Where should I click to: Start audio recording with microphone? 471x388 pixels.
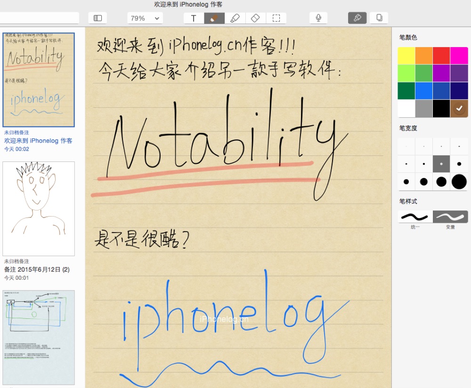(318, 18)
